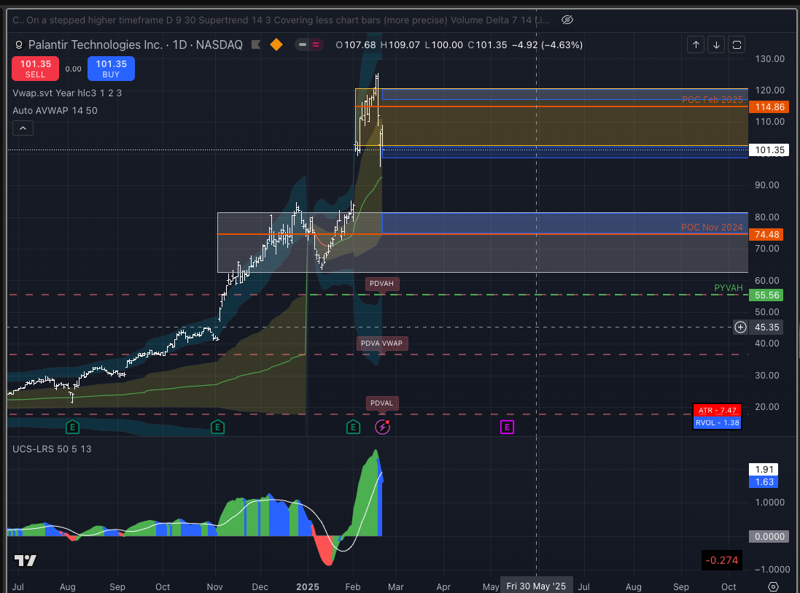The height and width of the screenshot is (593, 800).
Task: Click the flag icon next to the symbol
Action: [x=256, y=44]
